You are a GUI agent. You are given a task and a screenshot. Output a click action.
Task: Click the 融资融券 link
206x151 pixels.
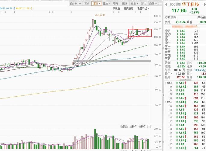pyautogui.click(x=128, y=8)
